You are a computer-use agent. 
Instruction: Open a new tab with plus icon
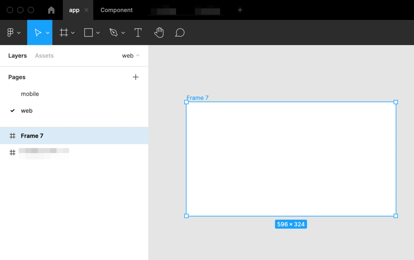[240, 10]
